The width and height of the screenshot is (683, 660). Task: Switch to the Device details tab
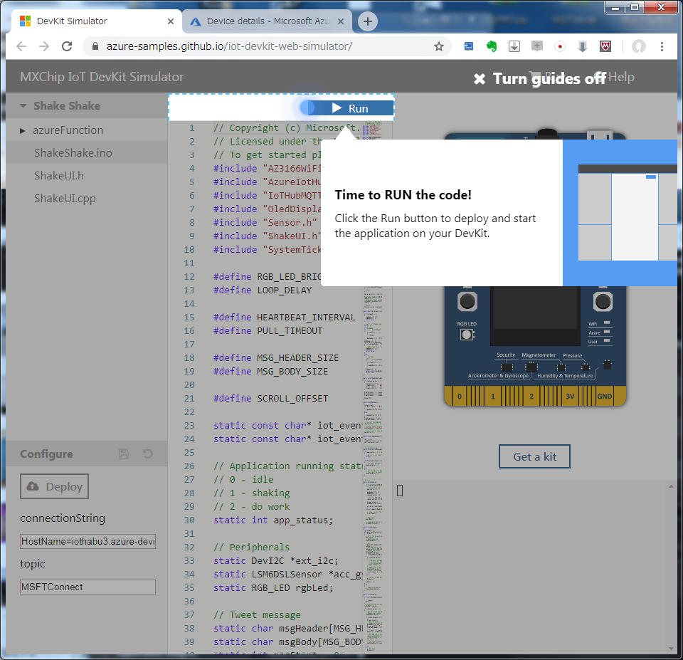point(263,21)
